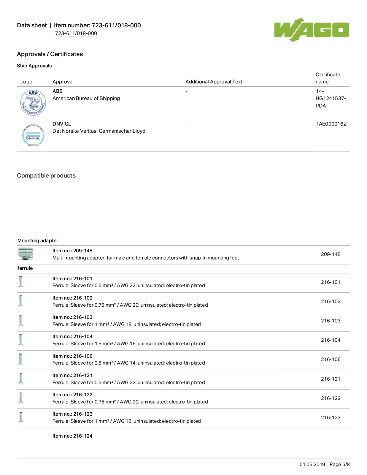367x475 pixels.
Task: Click the certificate name TAE000016Z
Action: click(x=331, y=124)
